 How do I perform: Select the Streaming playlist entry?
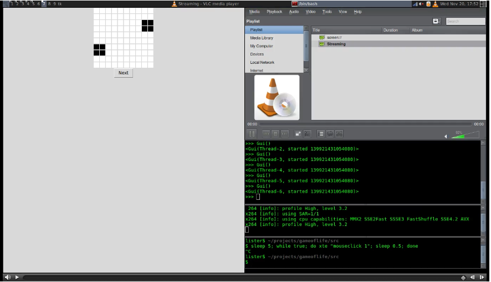point(336,44)
